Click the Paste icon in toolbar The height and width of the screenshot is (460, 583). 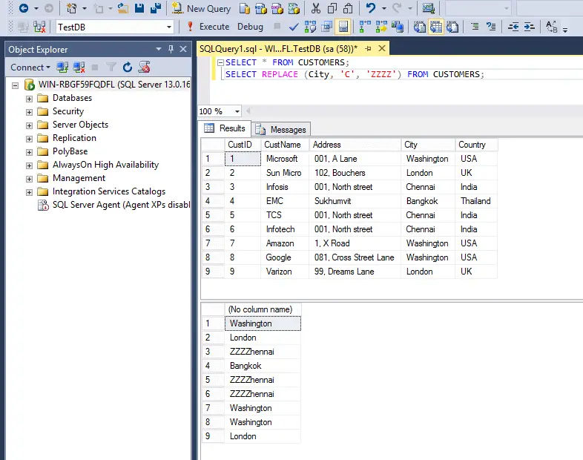tap(348, 8)
